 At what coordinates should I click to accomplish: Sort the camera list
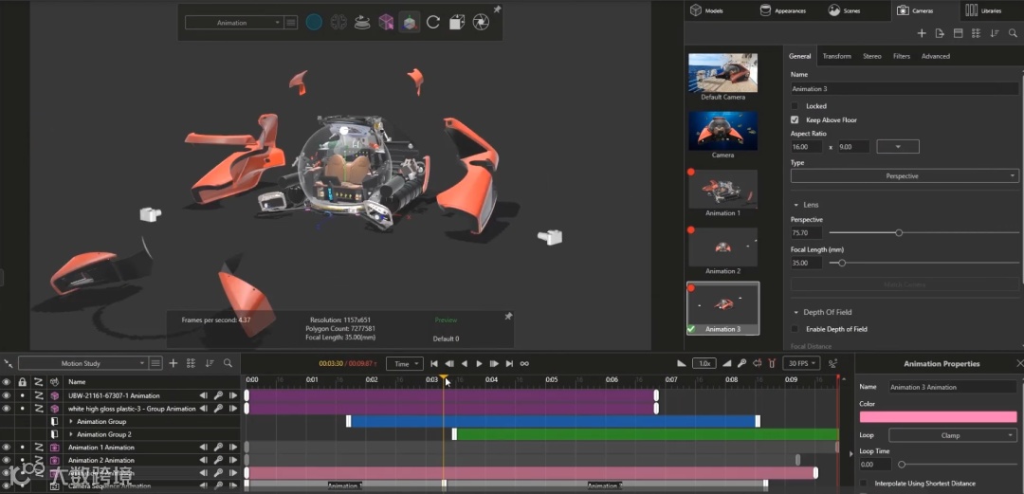coord(995,33)
